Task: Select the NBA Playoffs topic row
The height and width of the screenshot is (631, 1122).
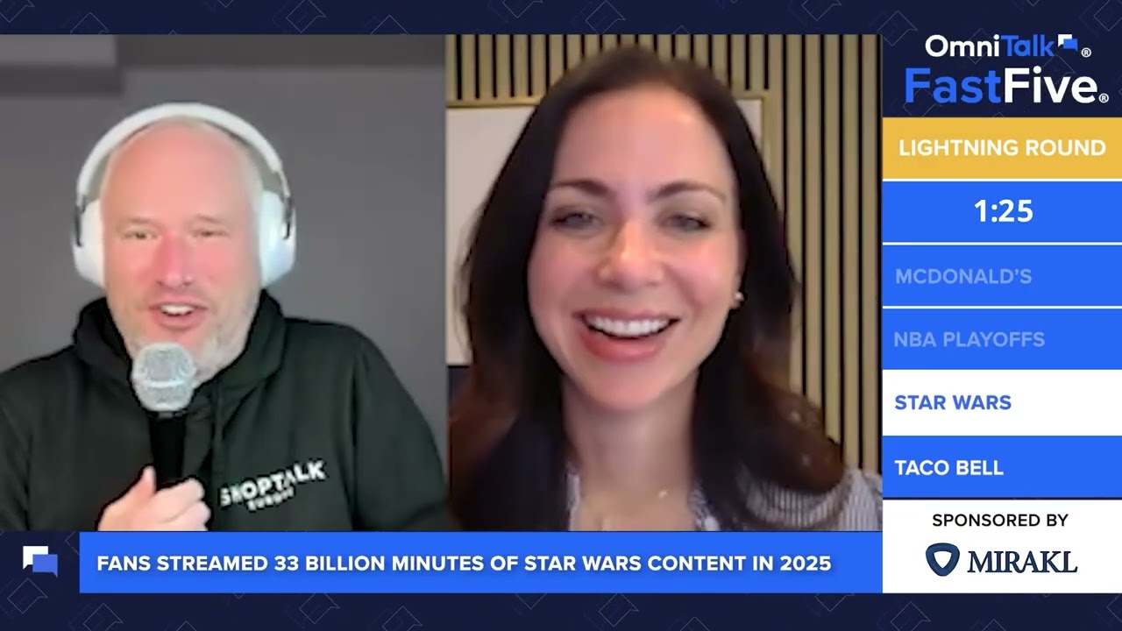Action: [x=1002, y=339]
